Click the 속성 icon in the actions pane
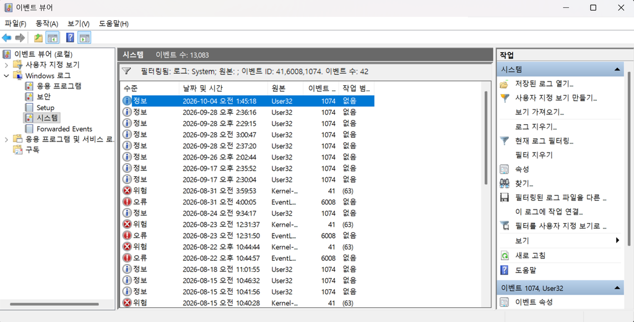This screenshot has width=634, height=322. pos(504,169)
